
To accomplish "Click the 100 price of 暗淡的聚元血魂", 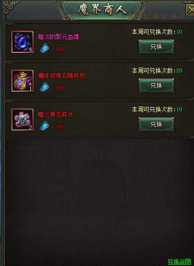I will pyautogui.click(x=59, y=49).
